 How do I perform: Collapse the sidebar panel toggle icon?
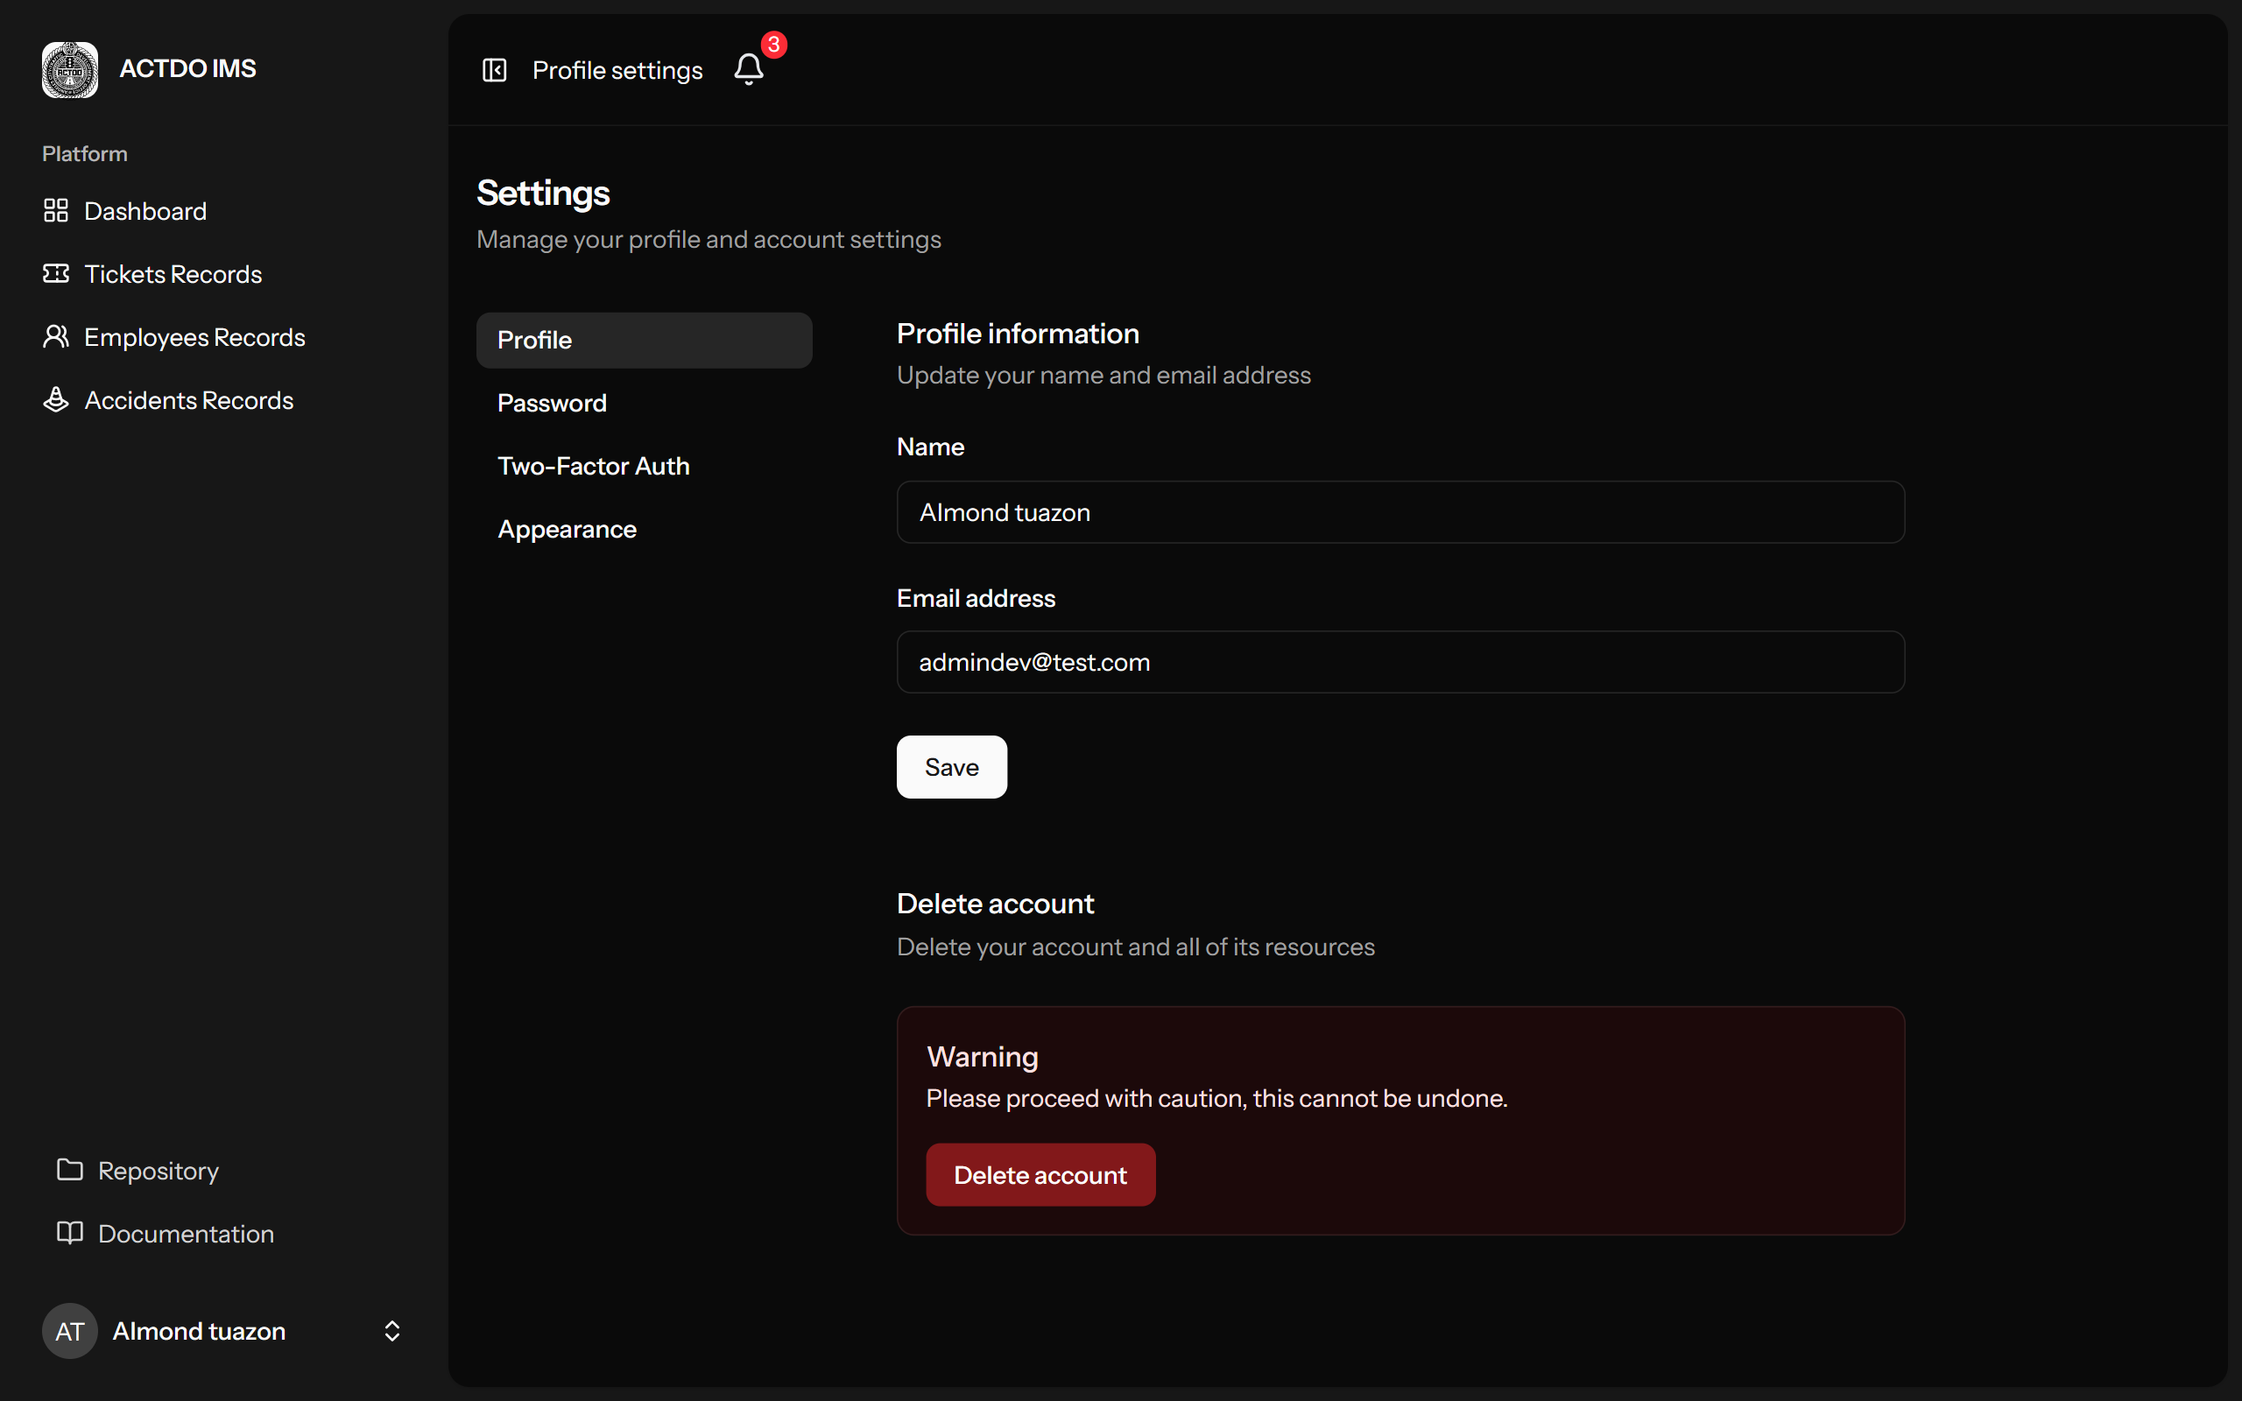pos(495,70)
